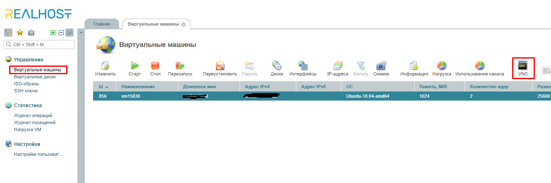Click the REALHOST logo
The width and height of the screenshot is (551, 183).
coord(38,13)
